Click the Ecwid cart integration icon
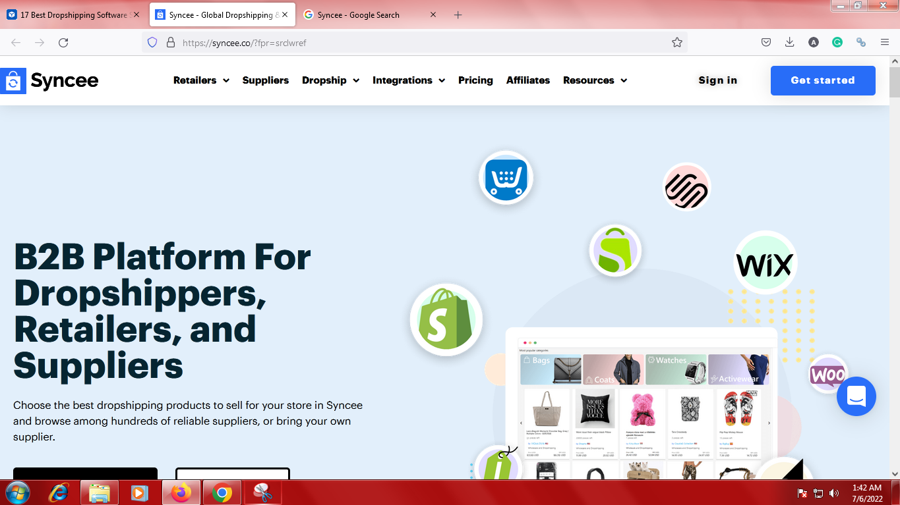This screenshot has width=900, height=505. click(x=506, y=178)
